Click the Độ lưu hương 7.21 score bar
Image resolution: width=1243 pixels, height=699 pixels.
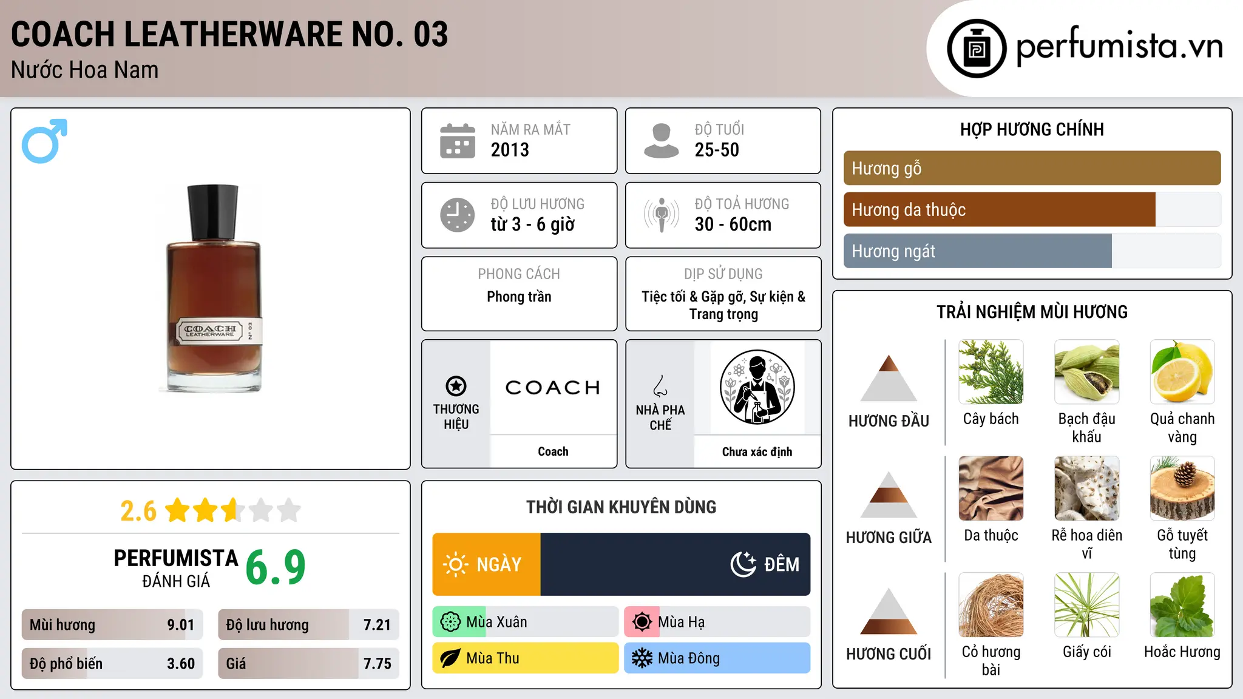pyautogui.click(x=309, y=625)
